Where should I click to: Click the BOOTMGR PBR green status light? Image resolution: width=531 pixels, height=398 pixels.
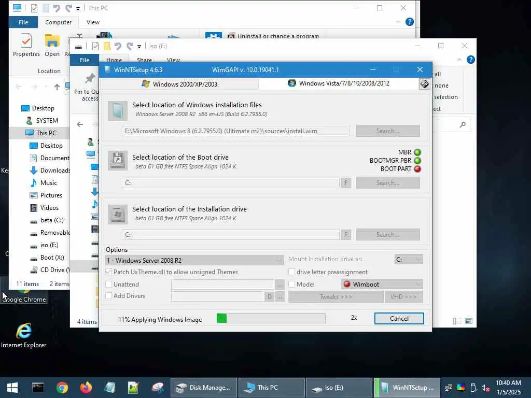(x=417, y=161)
